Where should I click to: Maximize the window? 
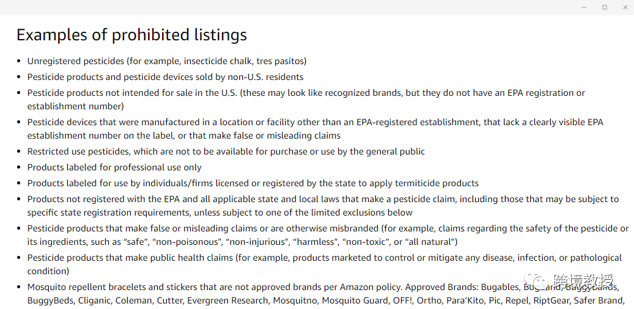605,7
